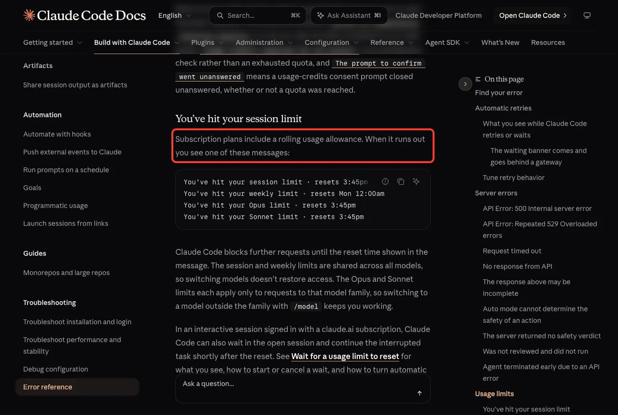The height and width of the screenshot is (415, 618).
Task: Copy the session limit code block
Action: (x=401, y=181)
